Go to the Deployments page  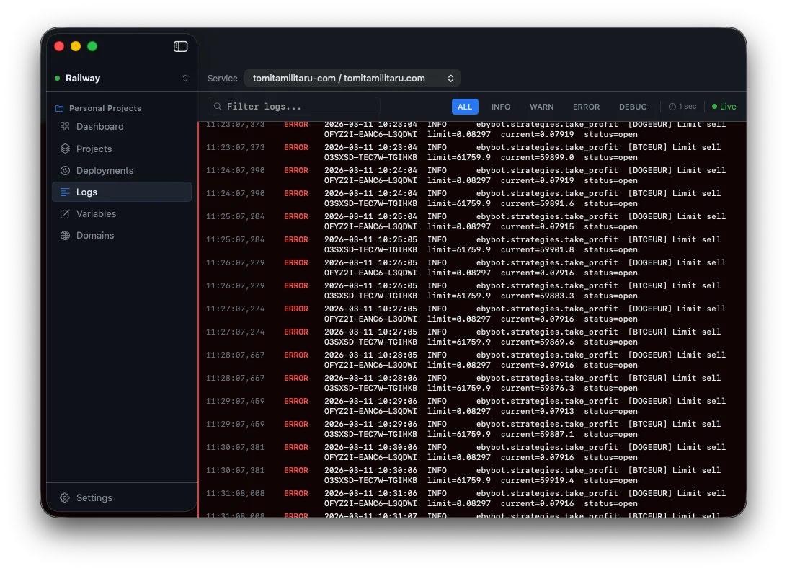click(x=106, y=170)
